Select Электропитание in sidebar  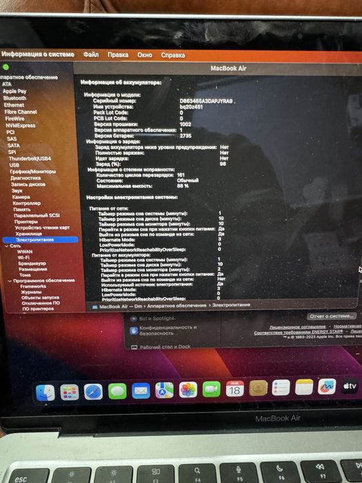click(40, 239)
